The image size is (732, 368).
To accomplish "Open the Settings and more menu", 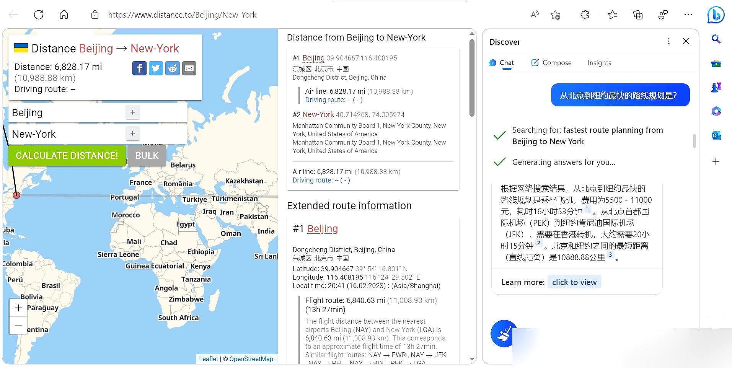I will (688, 15).
